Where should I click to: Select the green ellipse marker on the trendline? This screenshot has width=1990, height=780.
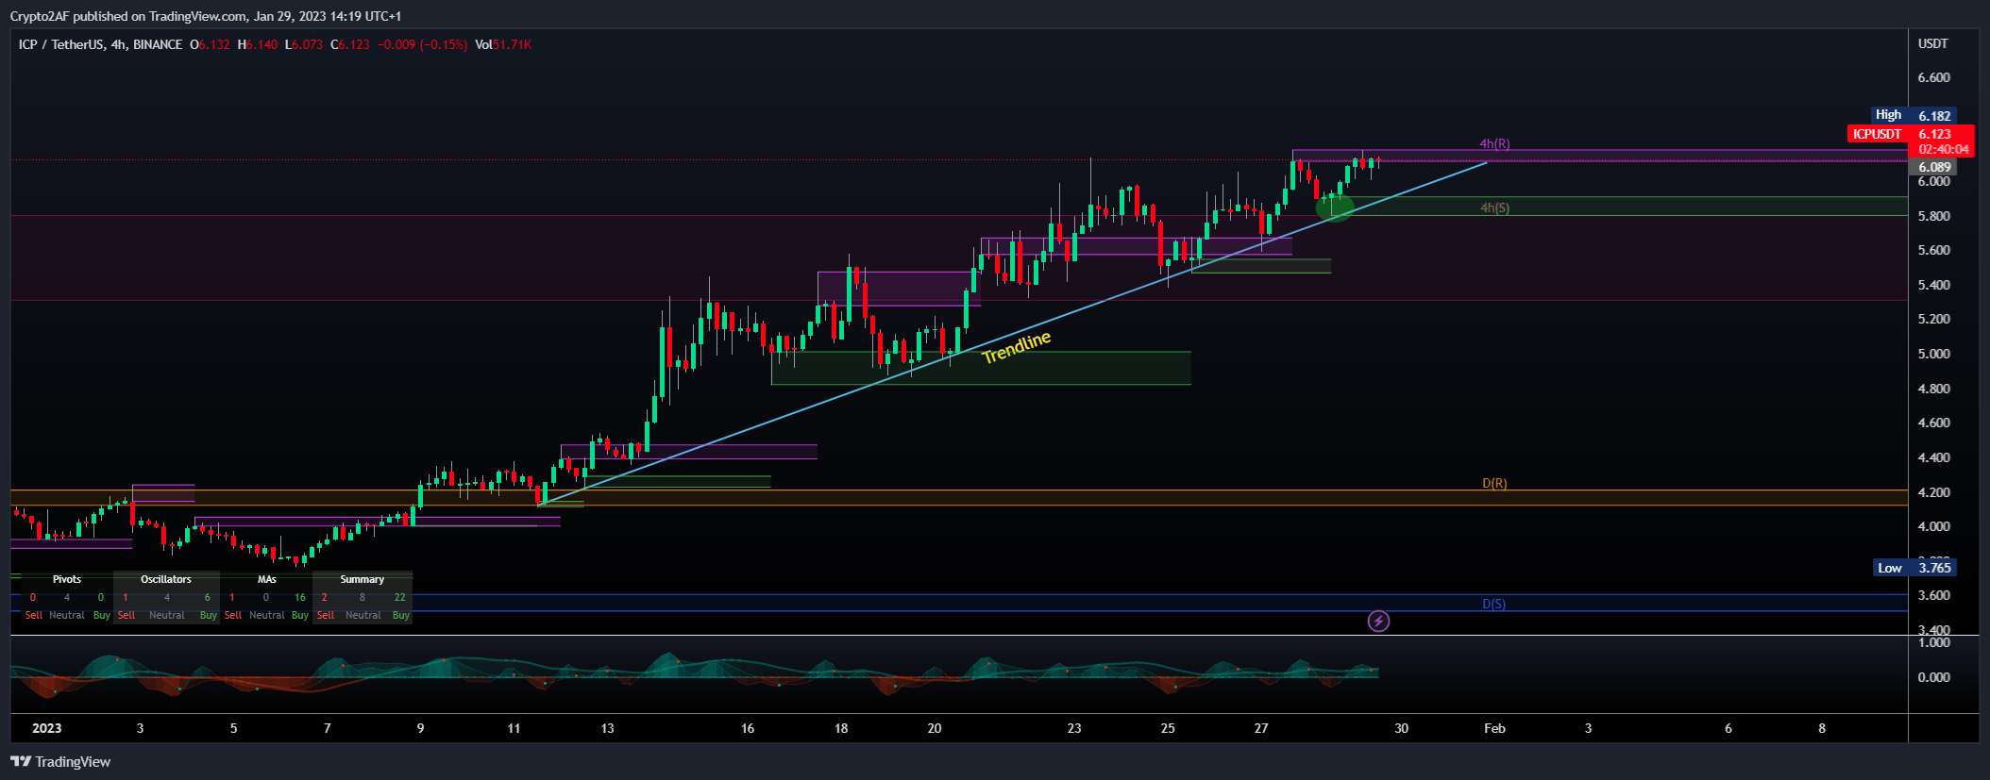1334,207
